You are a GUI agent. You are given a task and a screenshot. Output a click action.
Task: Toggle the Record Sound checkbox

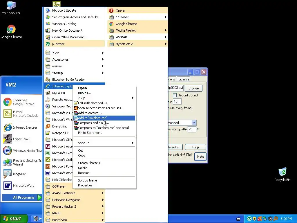[175, 95]
